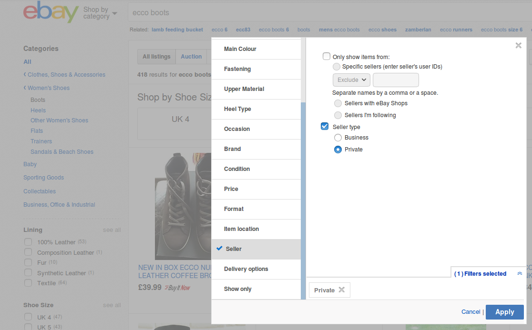The width and height of the screenshot is (532, 330).
Task: Choose the Private seller type
Action: (338, 150)
